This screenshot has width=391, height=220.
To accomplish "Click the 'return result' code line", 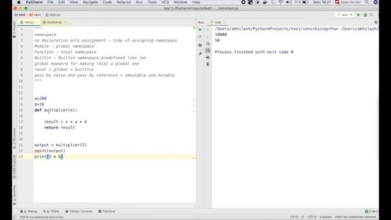I will (59, 128).
